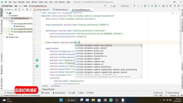
Task: Run the app with the green play button
Action: (x=135, y=6)
